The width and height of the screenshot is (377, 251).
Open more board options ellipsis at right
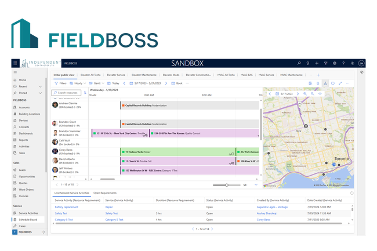point(347,83)
